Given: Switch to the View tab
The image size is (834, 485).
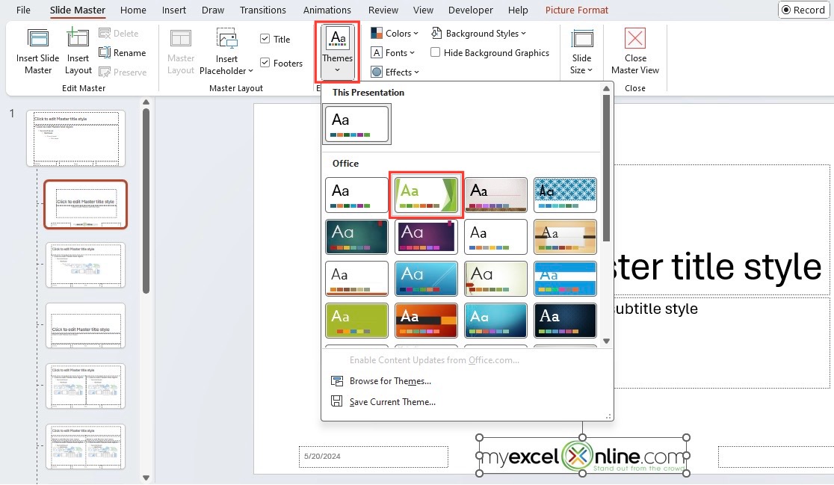Looking at the screenshot, I should 424,10.
